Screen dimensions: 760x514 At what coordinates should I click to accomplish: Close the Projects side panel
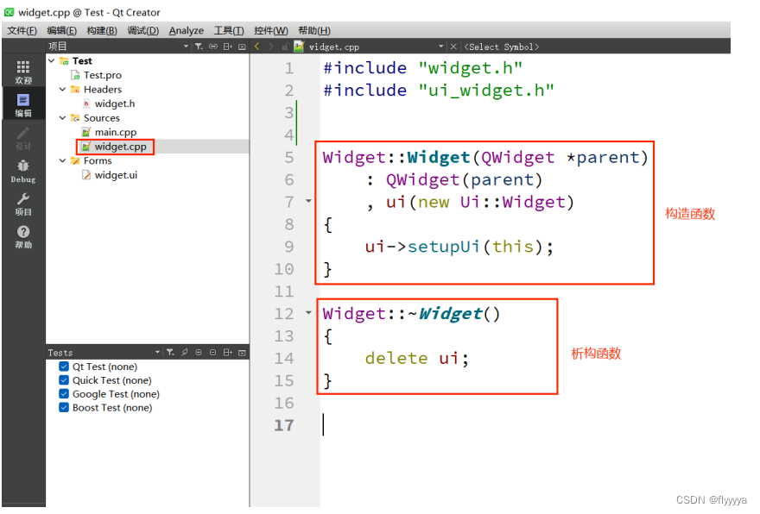point(242,47)
